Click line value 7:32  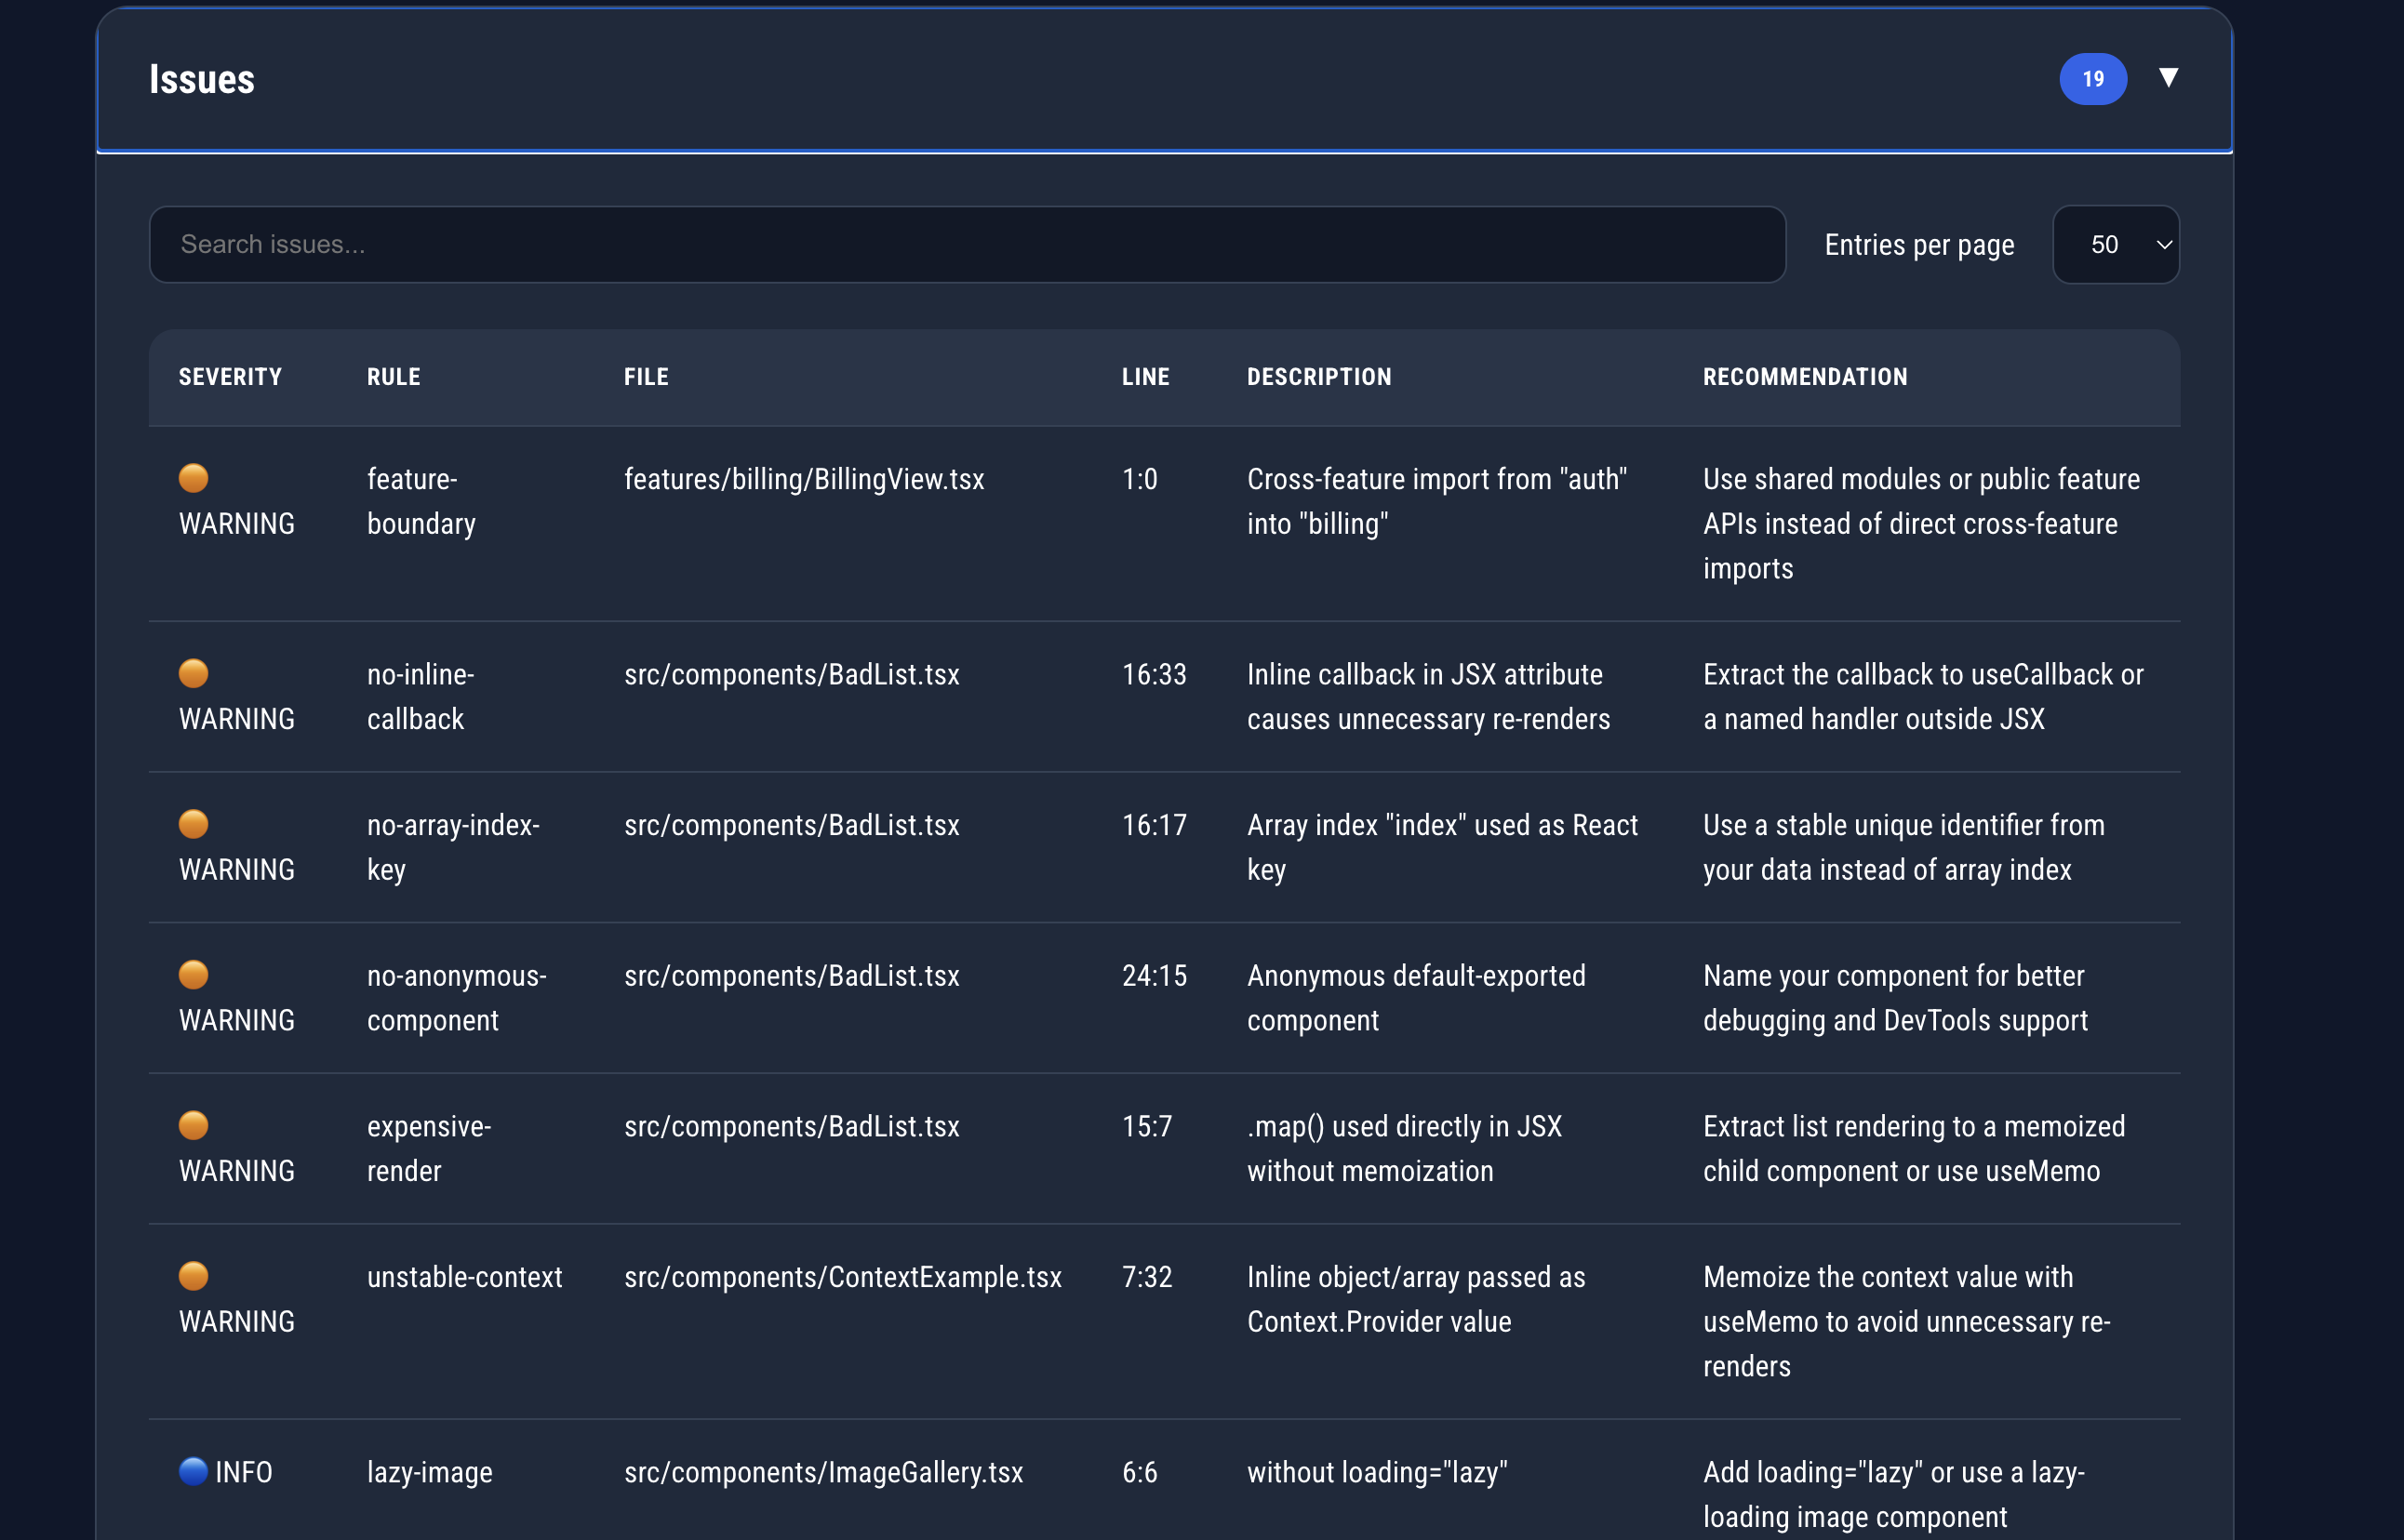coord(1146,1277)
